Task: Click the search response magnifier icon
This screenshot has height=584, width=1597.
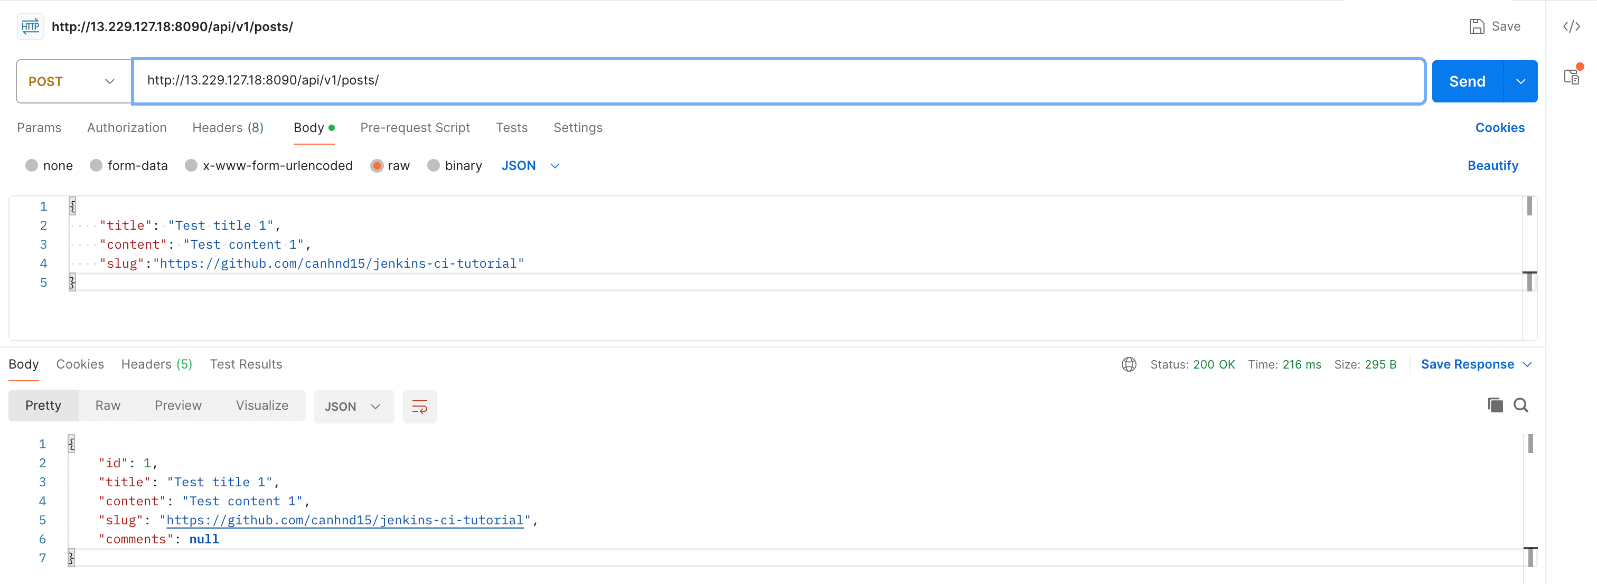Action: 1520,406
